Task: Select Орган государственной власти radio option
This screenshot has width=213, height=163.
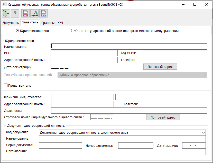Action: (x=73, y=31)
